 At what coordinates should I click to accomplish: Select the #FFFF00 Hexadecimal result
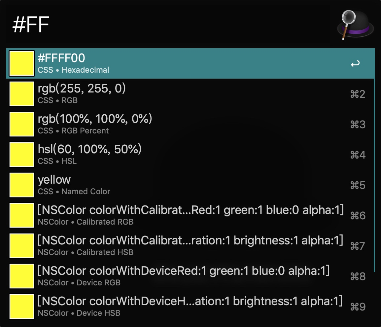190,63
